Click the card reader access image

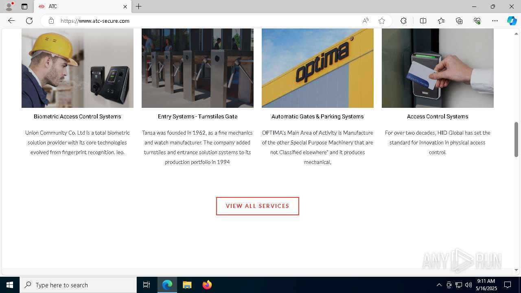coord(438,68)
